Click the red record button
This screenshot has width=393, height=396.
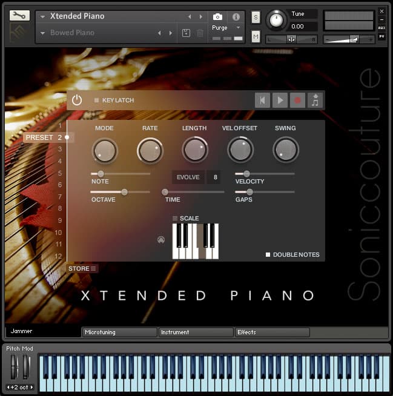297,100
